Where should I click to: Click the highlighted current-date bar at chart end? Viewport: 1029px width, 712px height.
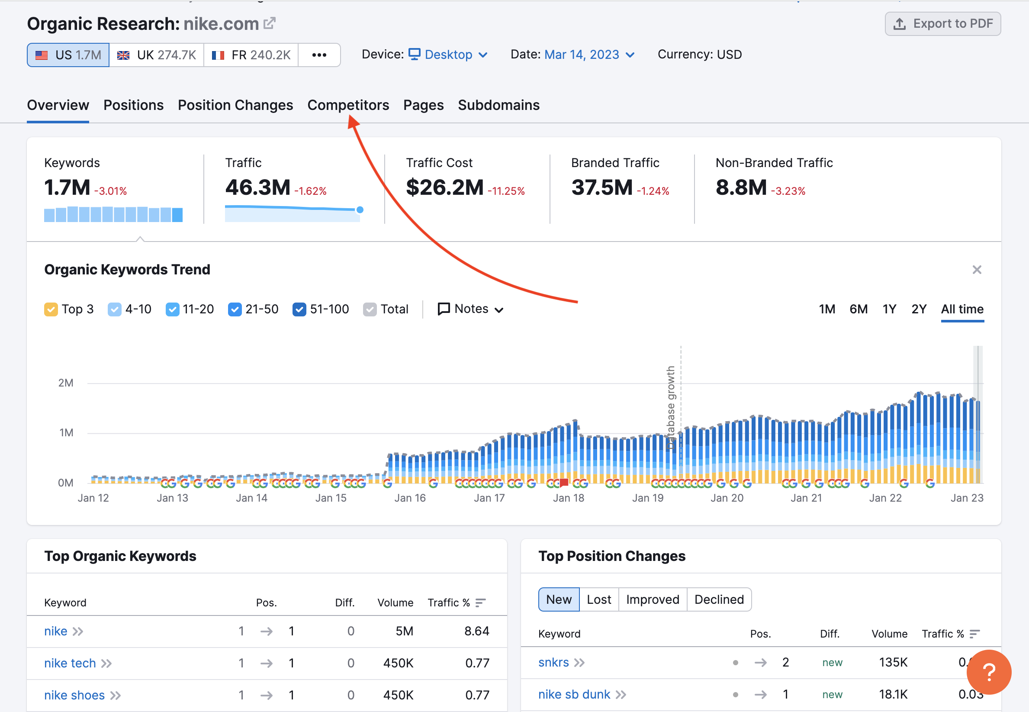coord(978,415)
